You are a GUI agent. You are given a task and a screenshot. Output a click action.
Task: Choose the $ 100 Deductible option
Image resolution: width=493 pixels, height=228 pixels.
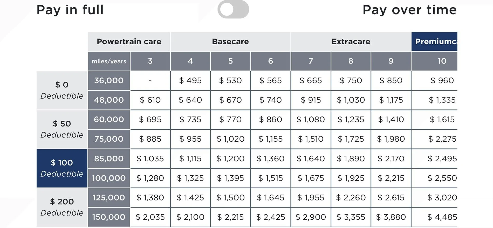(x=62, y=168)
